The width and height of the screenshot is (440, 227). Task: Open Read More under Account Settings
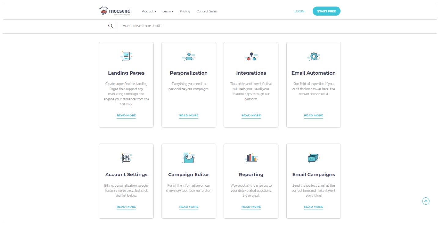click(x=126, y=207)
